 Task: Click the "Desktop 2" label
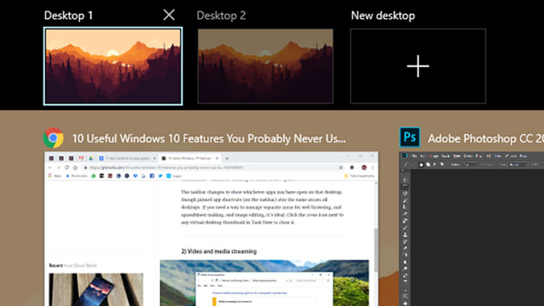point(221,15)
